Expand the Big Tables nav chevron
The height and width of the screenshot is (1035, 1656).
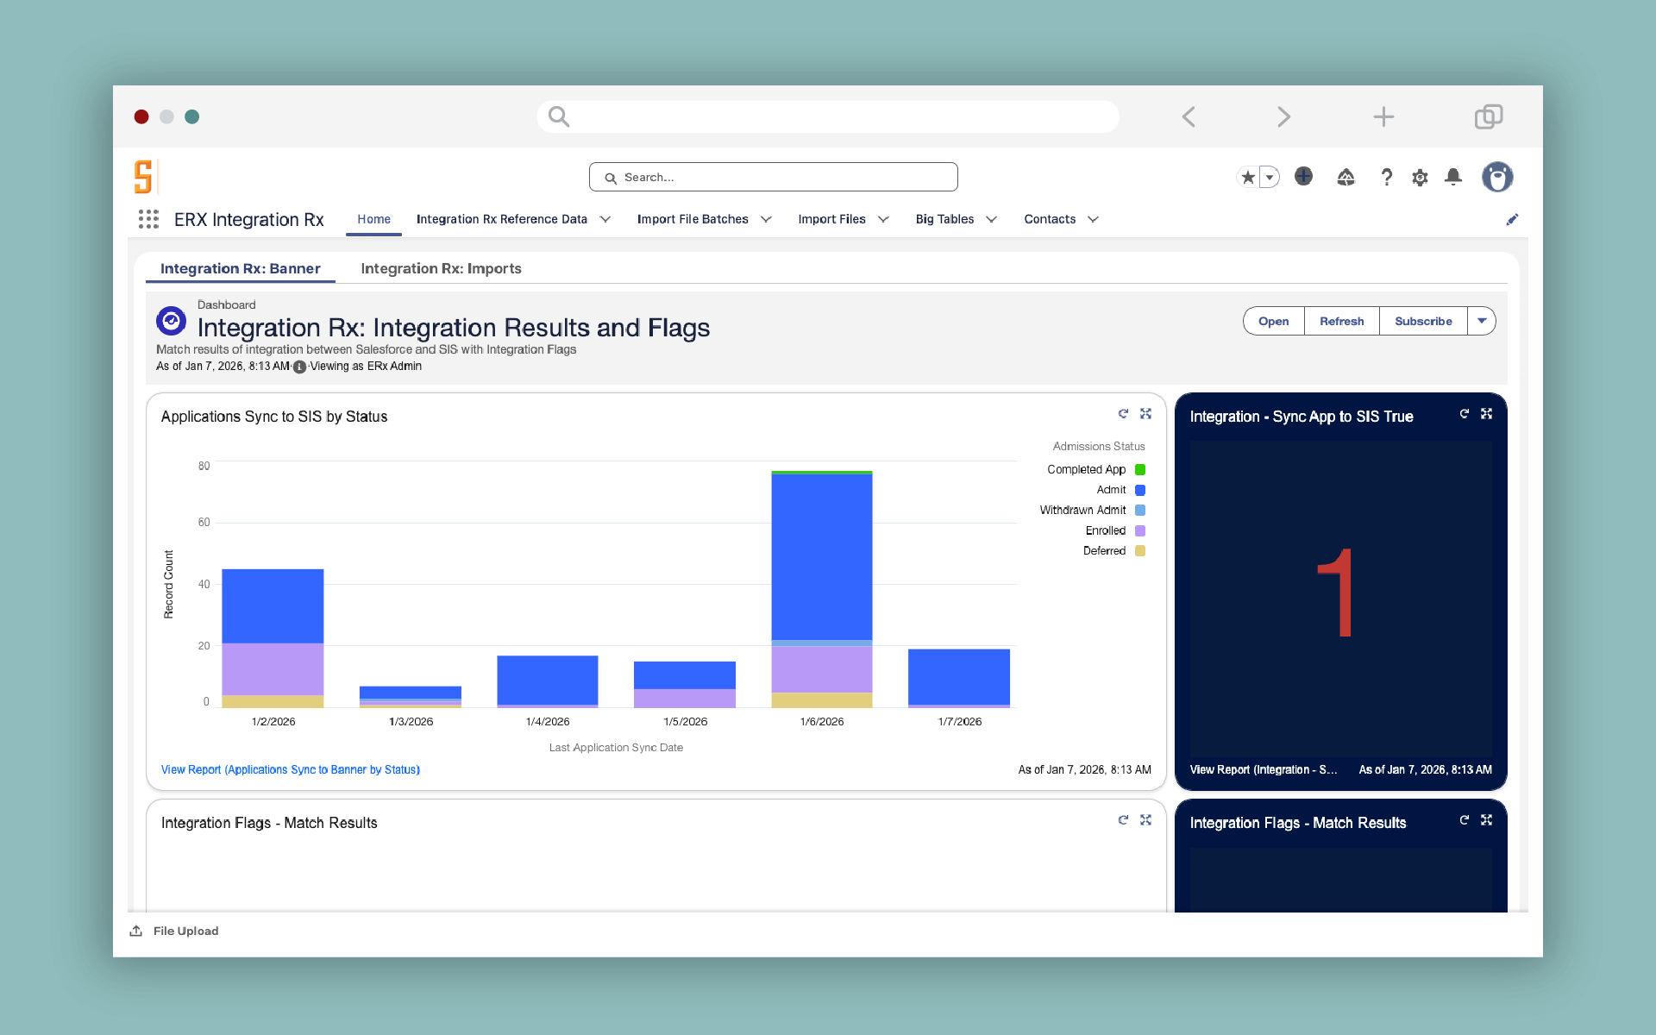click(x=991, y=219)
